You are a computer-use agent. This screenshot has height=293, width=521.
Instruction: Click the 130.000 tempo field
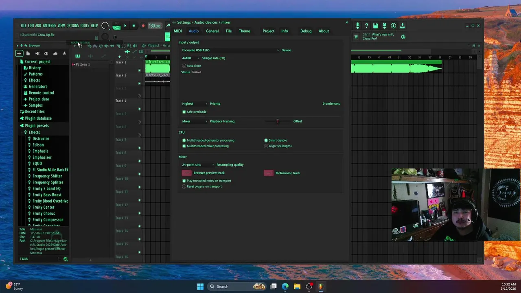[154, 26]
